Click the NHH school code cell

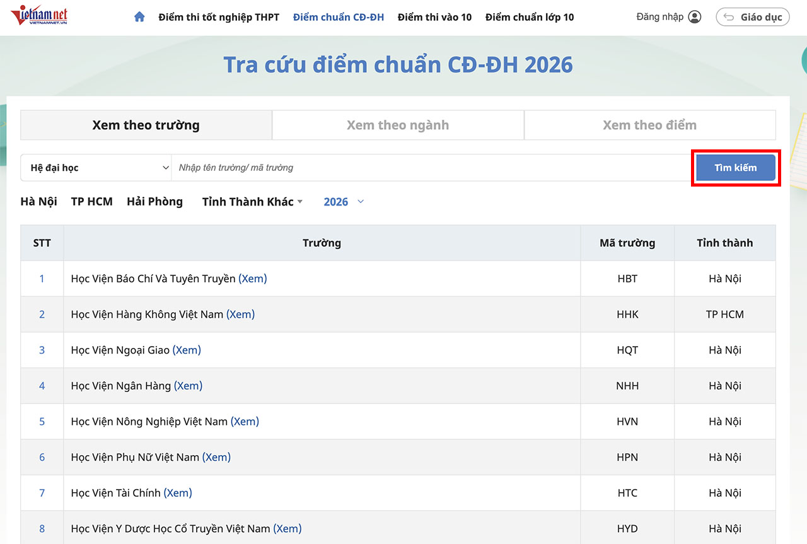[x=627, y=386]
